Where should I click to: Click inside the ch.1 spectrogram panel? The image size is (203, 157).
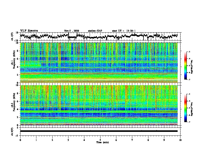[x=99, y=63]
